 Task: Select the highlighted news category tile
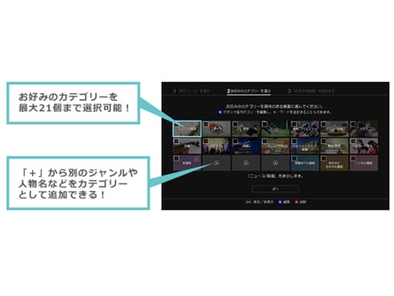(187, 129)
